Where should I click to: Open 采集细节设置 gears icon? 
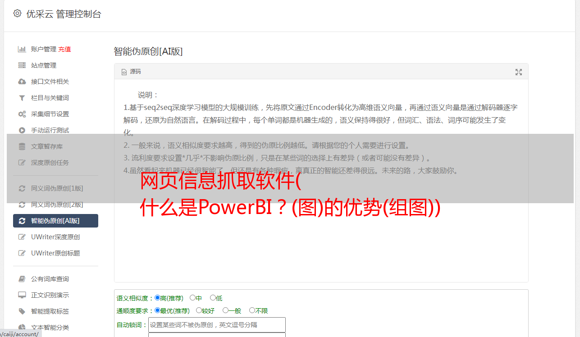(22, 114)
